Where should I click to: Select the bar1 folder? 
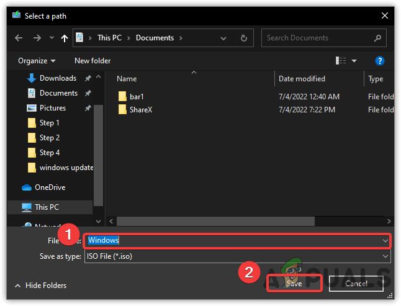click(x=131, y=97)
